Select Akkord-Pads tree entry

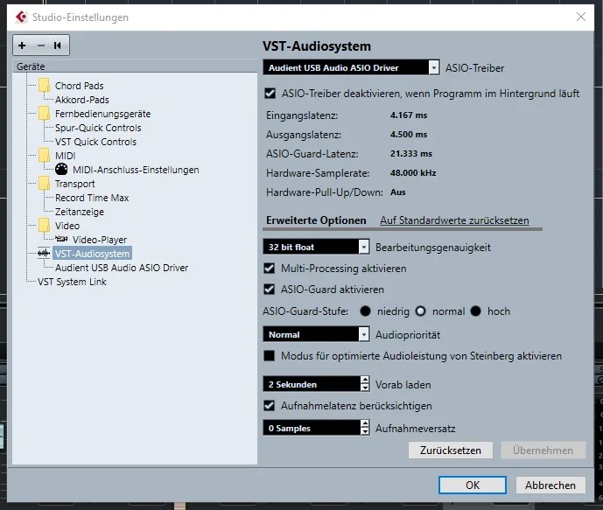pyautogui.click(x=82, y=100)
